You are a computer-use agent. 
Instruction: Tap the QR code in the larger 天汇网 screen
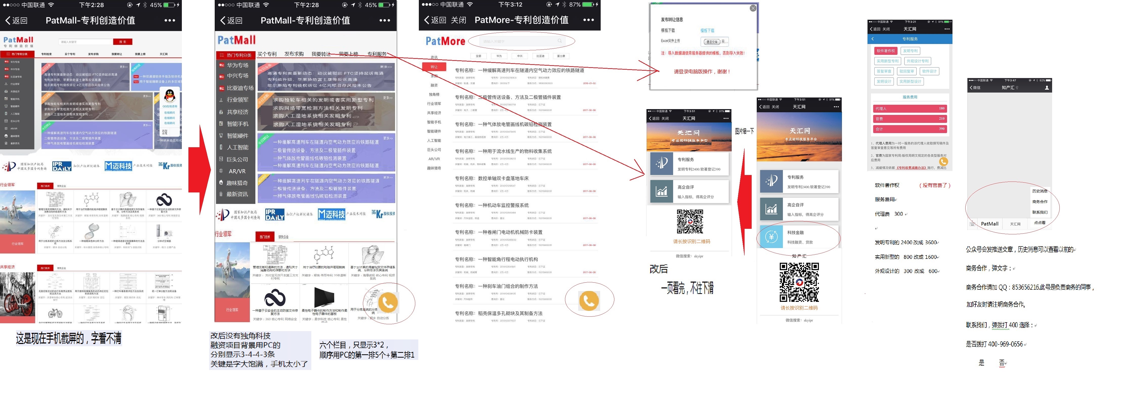click(799, 282)
